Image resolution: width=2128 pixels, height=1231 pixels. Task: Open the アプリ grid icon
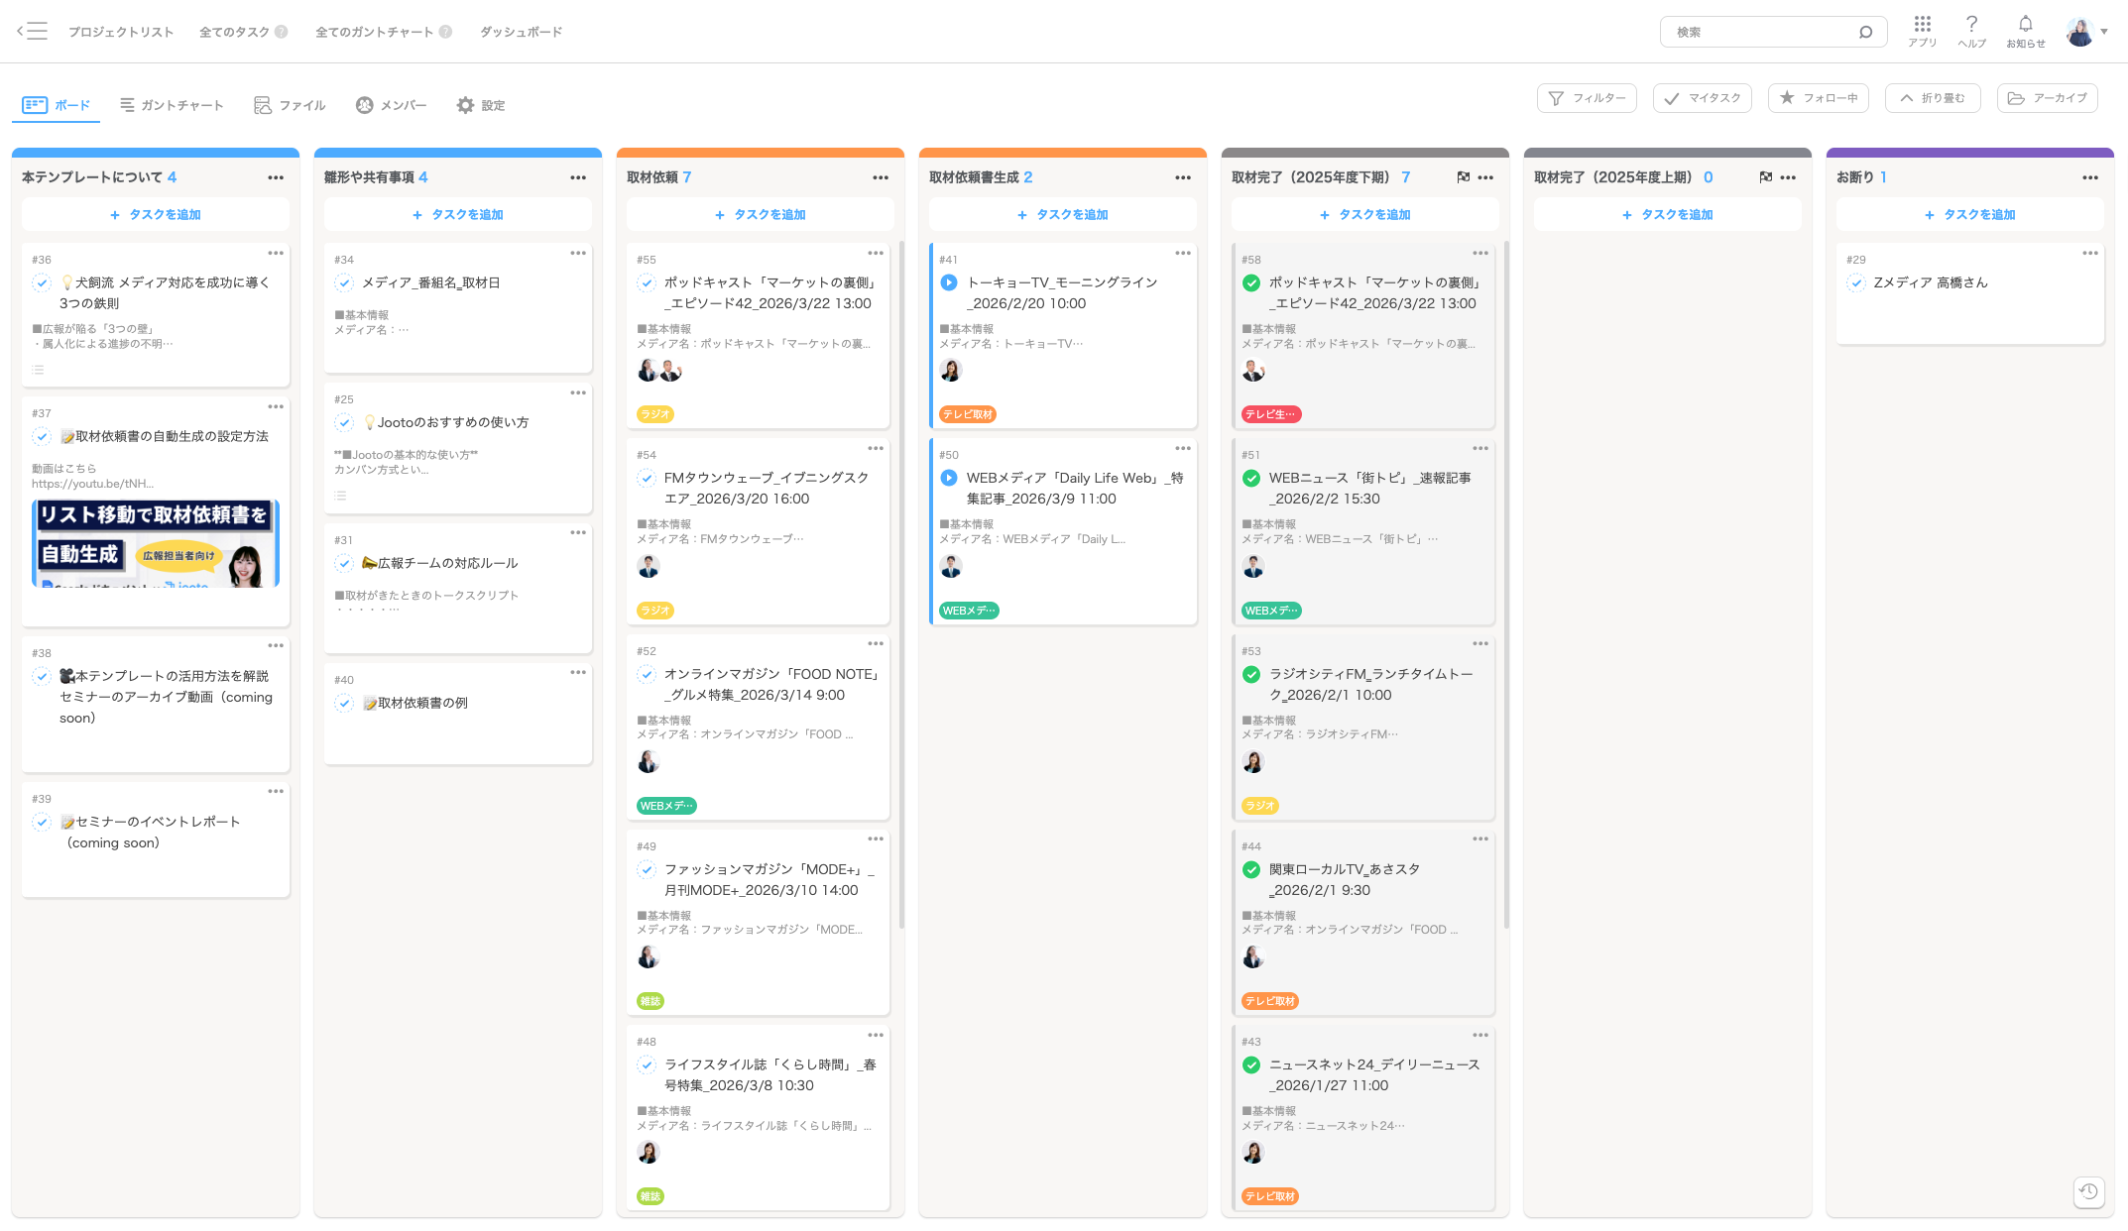(1922, 25)
